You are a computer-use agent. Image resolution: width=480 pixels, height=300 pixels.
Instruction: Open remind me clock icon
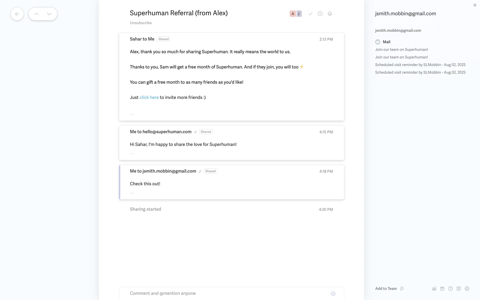[320, 14]
